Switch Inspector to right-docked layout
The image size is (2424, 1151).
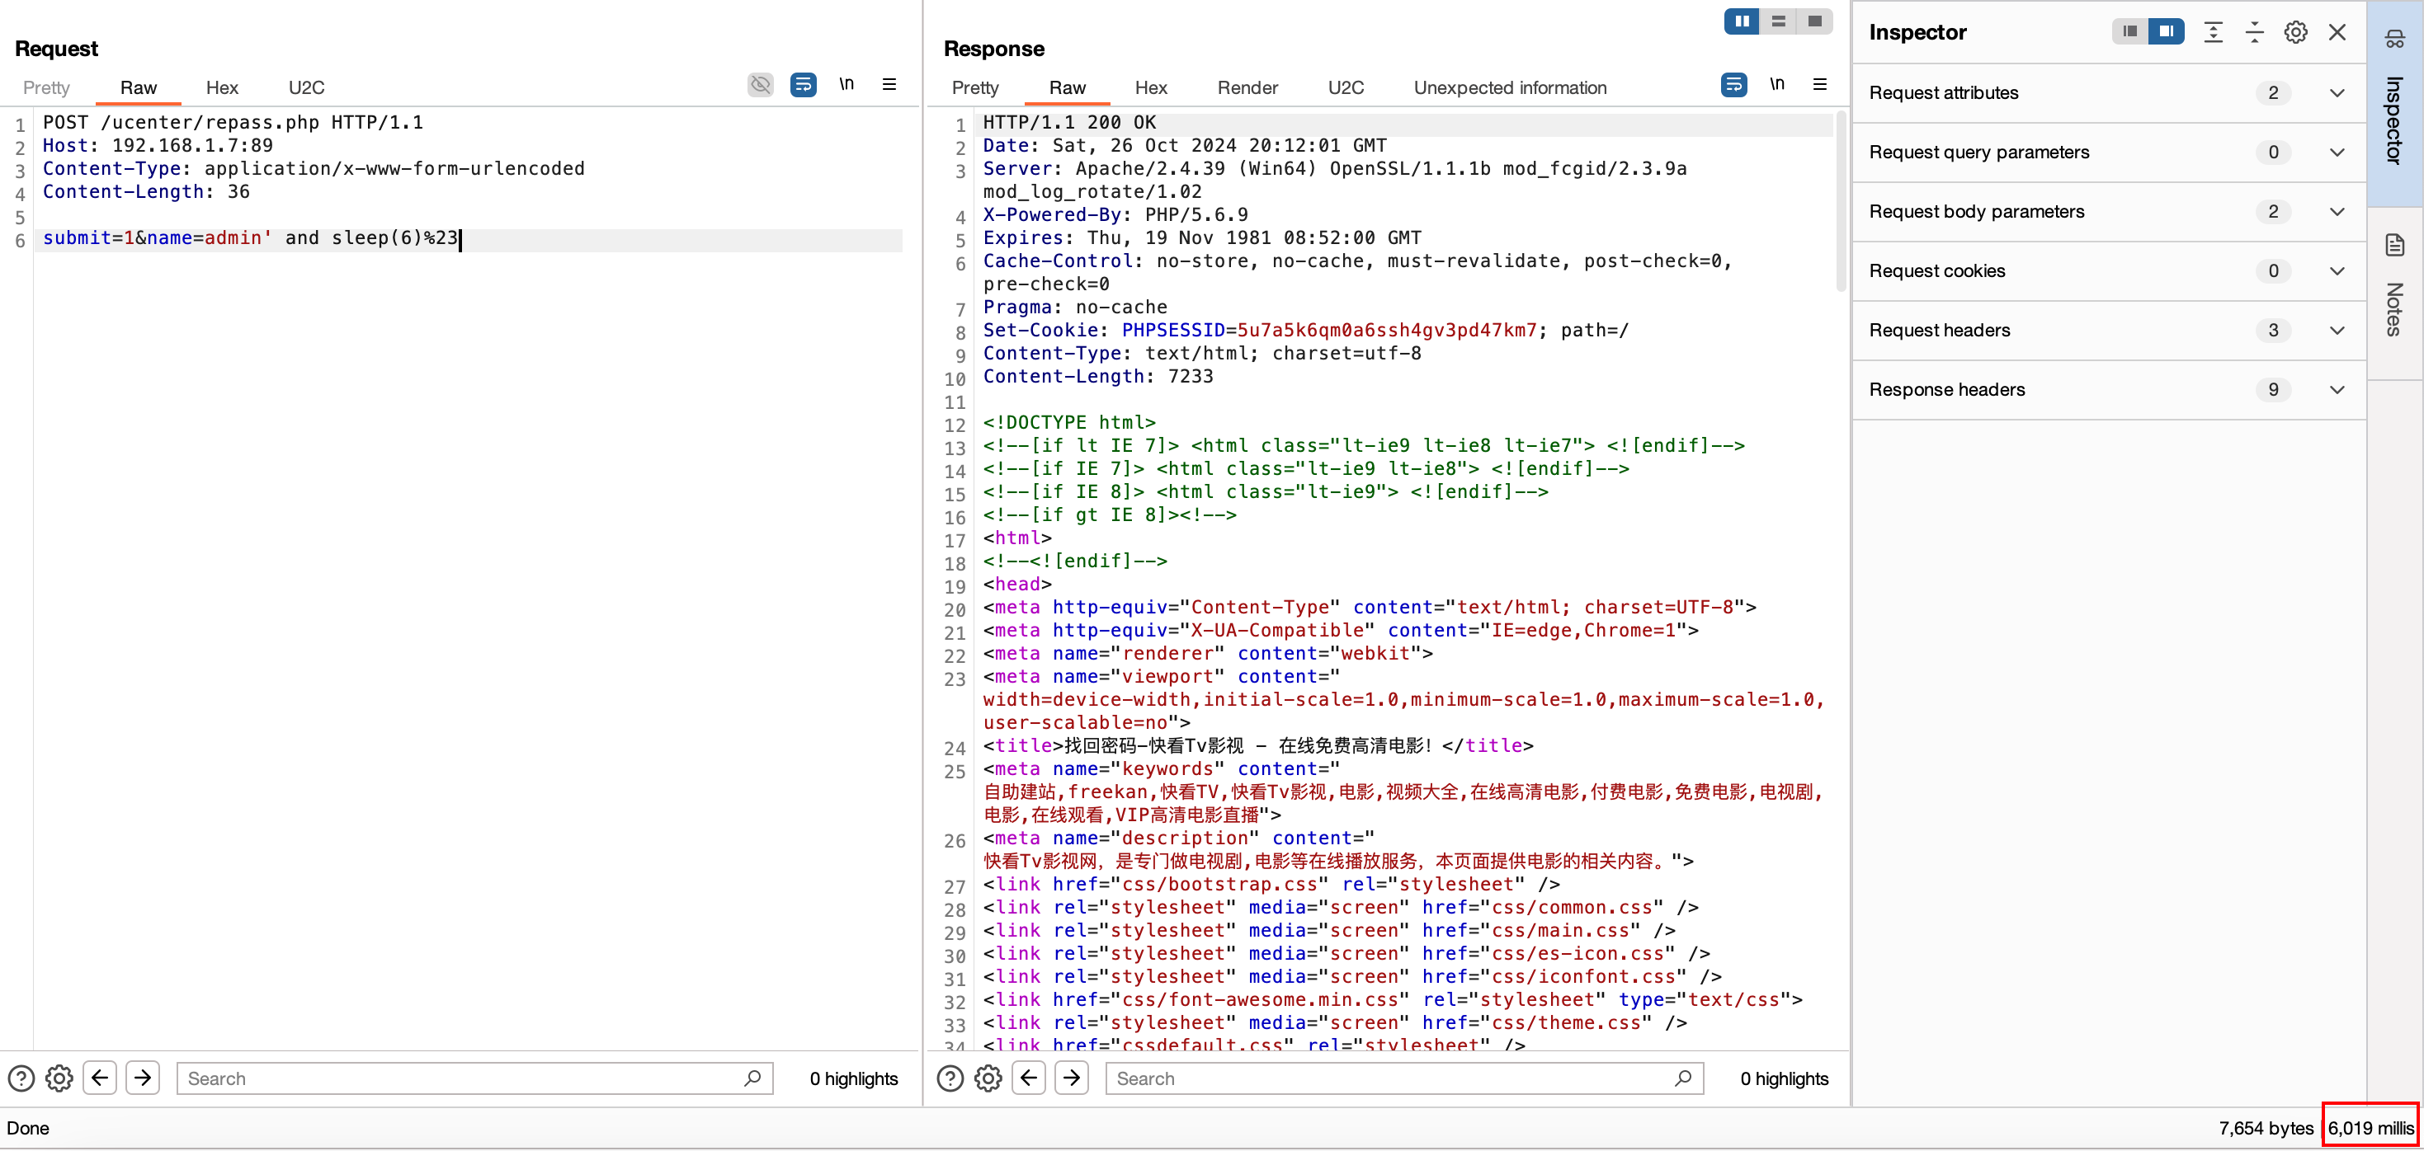(2166, 32)
